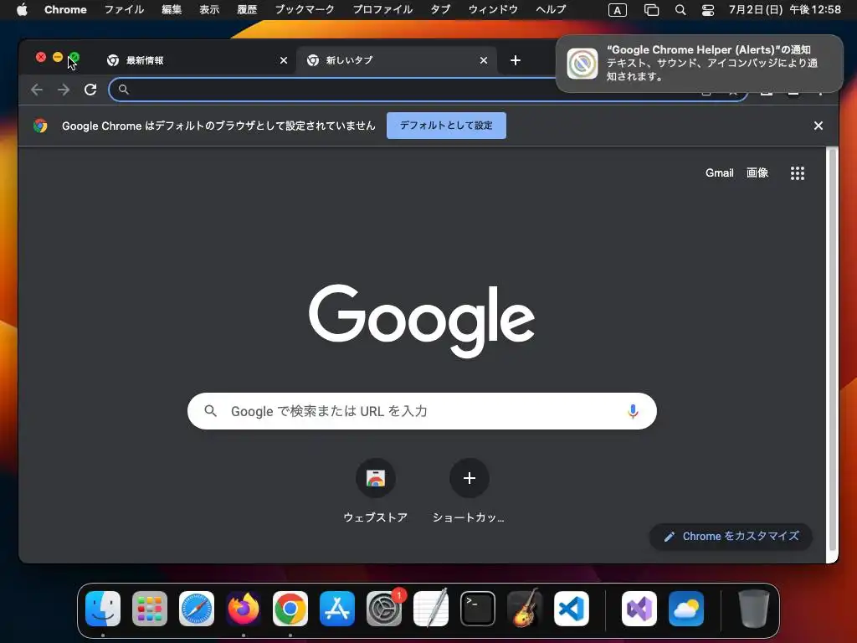Set Chrome as default via デフォルトとして設定
857x643 pixels.
pos(446,126)
